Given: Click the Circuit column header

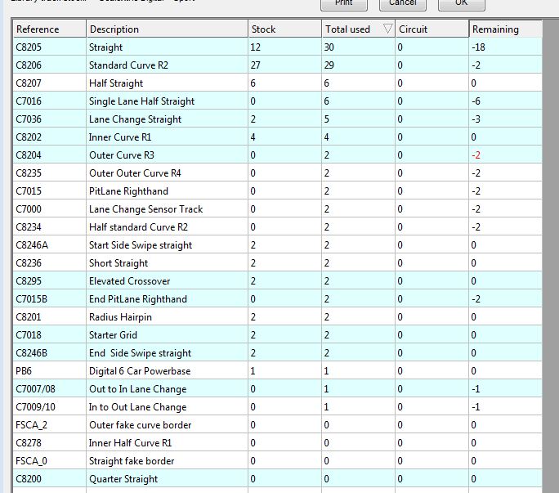Looking at the screenshot, I should pos(432,29).
